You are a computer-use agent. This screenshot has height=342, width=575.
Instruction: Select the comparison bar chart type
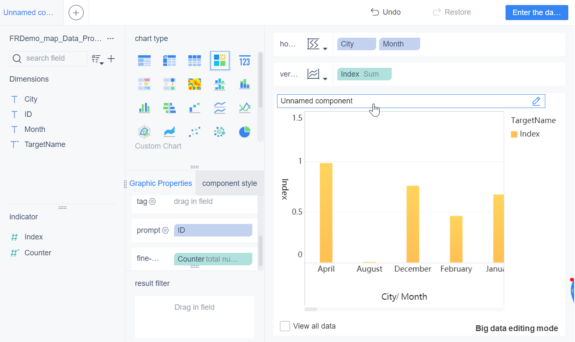point(169,108)
